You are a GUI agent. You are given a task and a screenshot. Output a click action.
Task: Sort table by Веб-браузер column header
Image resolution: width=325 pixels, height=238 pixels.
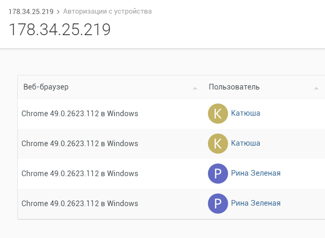[x=46, y=87]
